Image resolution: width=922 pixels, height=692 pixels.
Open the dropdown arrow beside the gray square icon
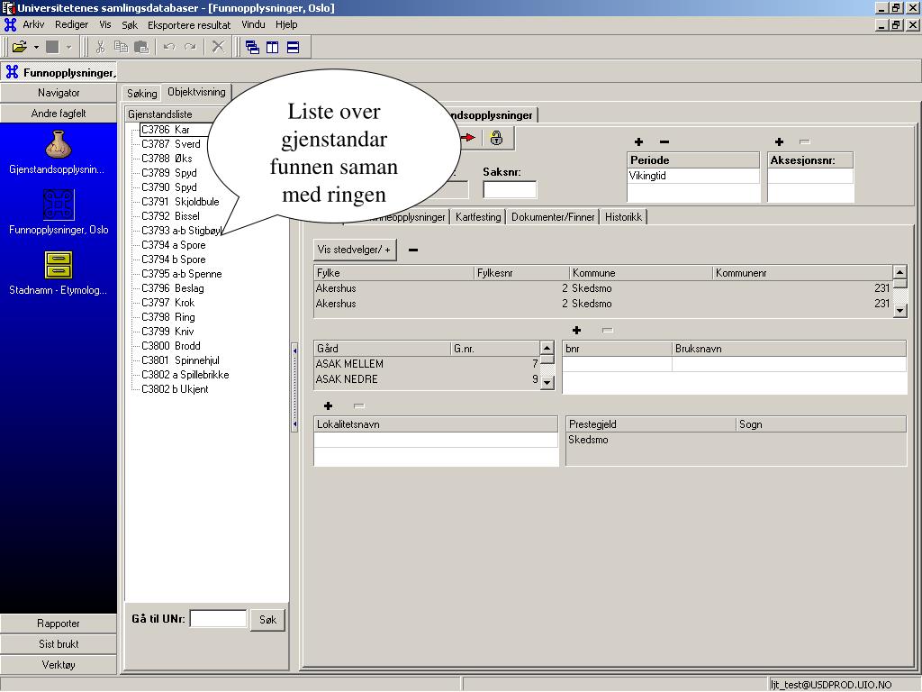click(x=68, y=47)
